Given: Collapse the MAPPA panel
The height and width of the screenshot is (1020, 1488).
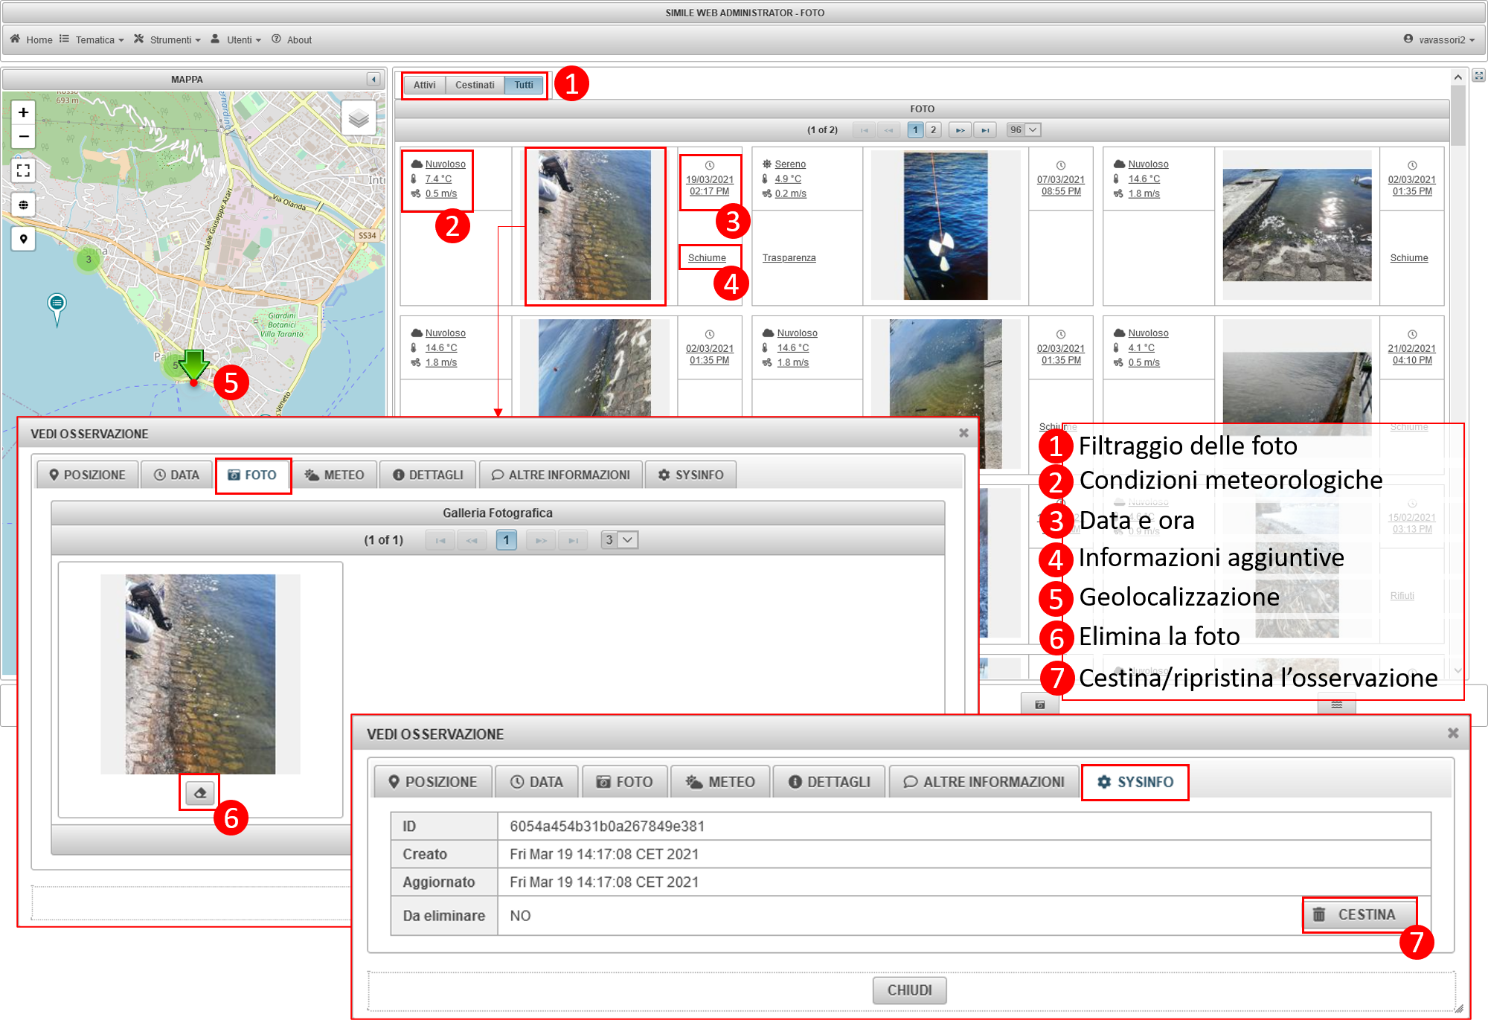Looking at the screenshot, I should [373, 79].
